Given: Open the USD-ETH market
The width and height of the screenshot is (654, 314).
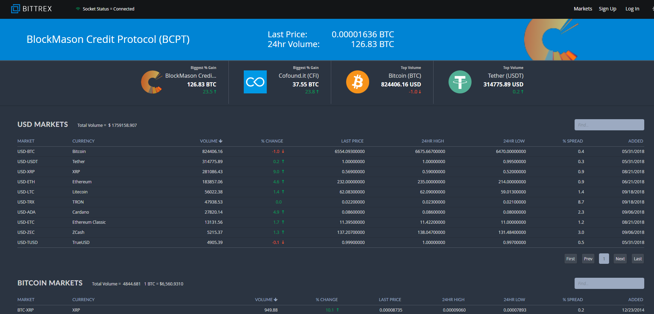Looking at the screenshot, I should (x=26, y=182).
